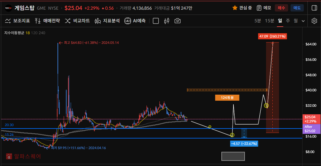Click the -4.57 (-22.67%) measurement label
This screenshot has width=321, height=166.
click(244, 144)
